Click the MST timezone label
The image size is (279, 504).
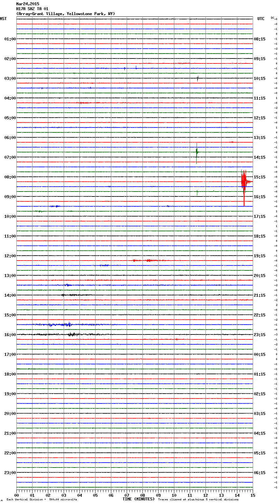[3, 19]
